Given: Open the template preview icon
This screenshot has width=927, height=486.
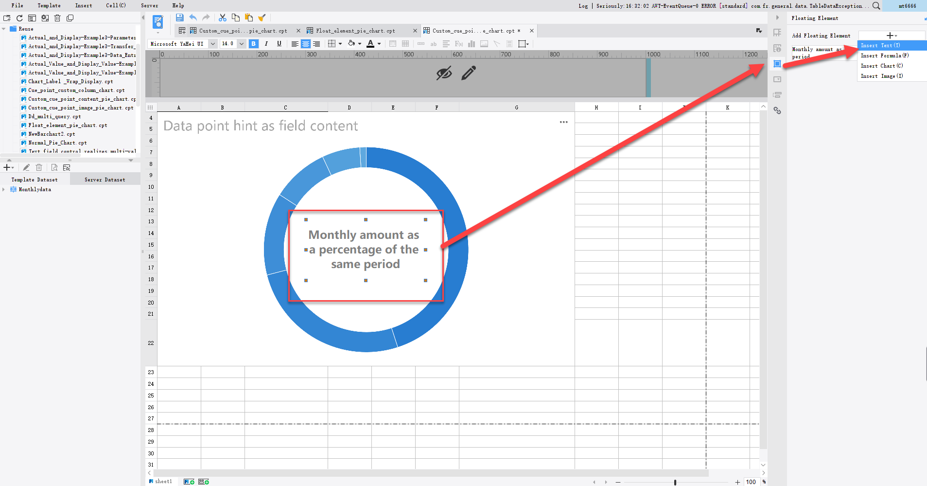Looking at the screenshot, I should [x=158, y=22].
